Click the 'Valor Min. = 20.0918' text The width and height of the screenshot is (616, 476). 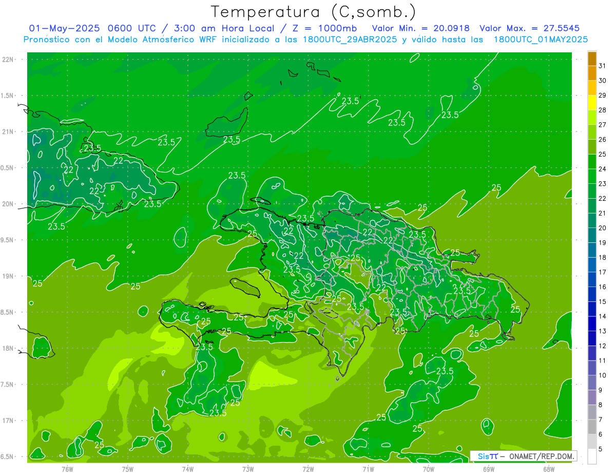[421, 28]
